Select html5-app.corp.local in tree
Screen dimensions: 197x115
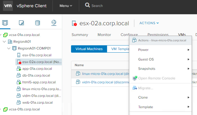pyautogui.click(x=39, y=82)
